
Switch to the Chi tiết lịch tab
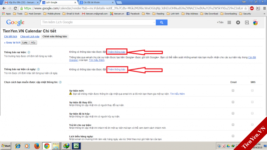coord(11,36)
